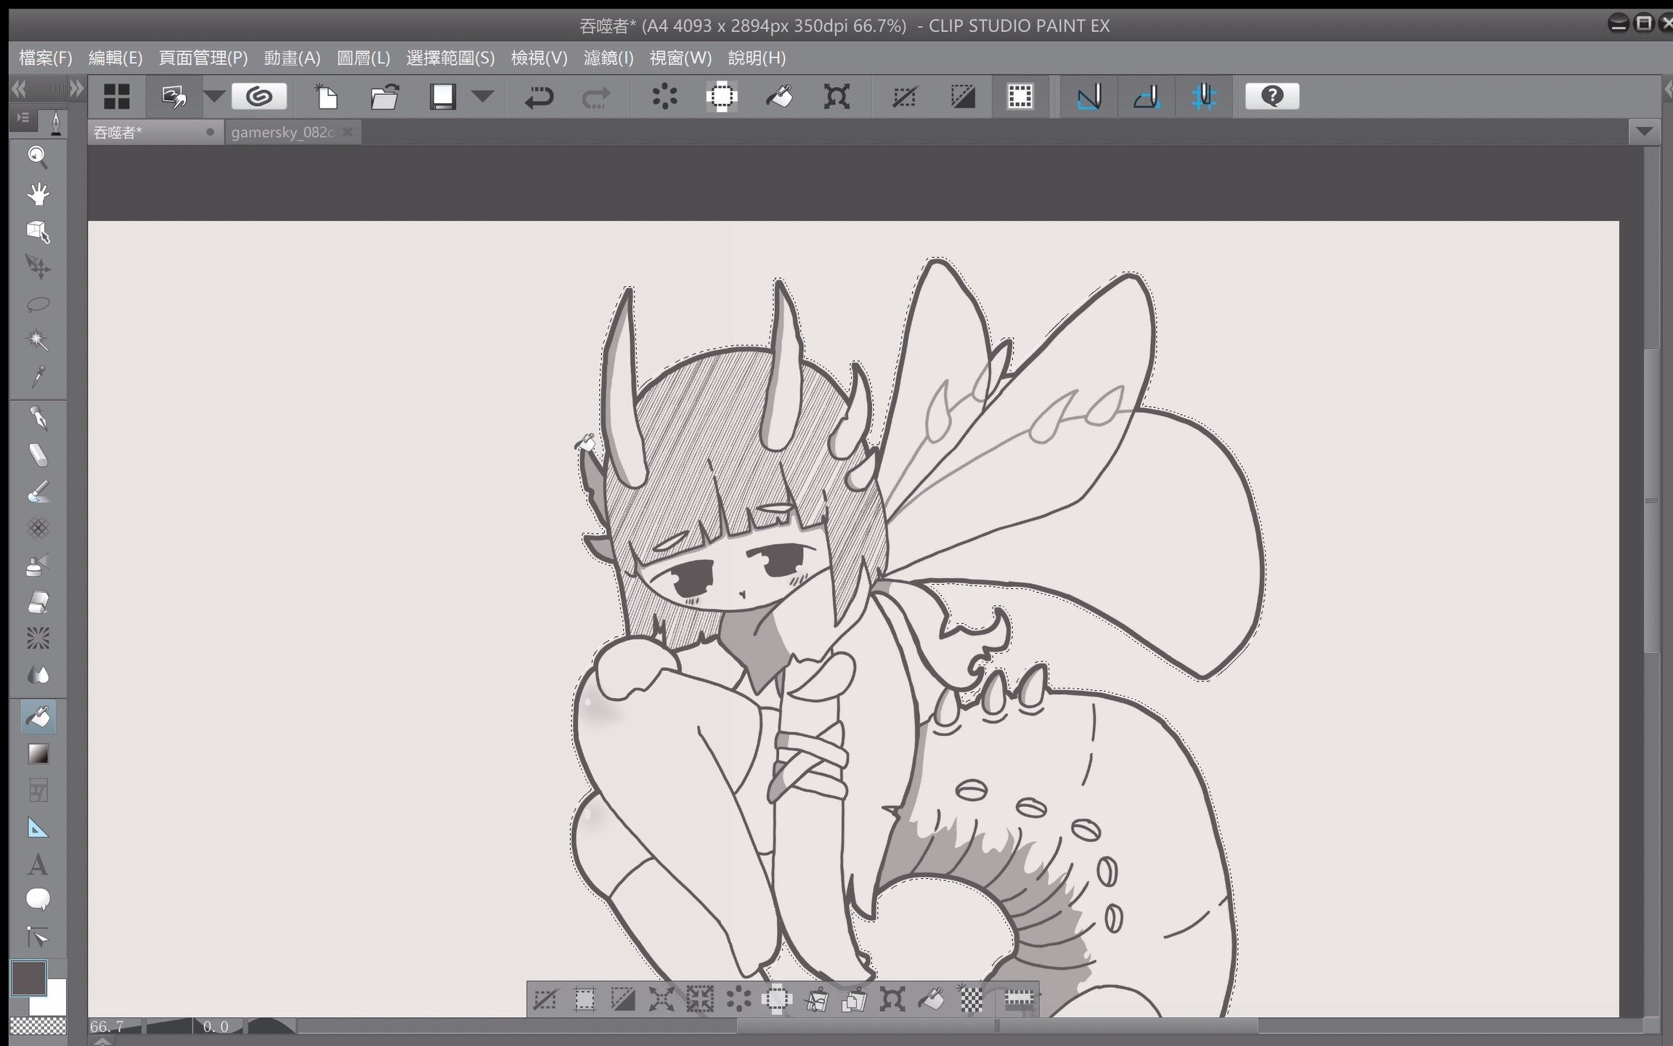Open CLIP STUDIO launcher grid icon
This screenshot has width=1673, height=1046.
pos(116,96)
